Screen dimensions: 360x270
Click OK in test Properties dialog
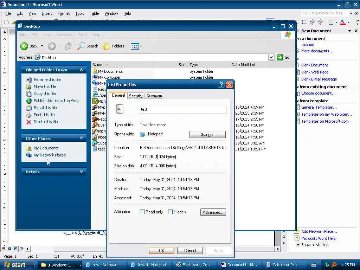161,250
